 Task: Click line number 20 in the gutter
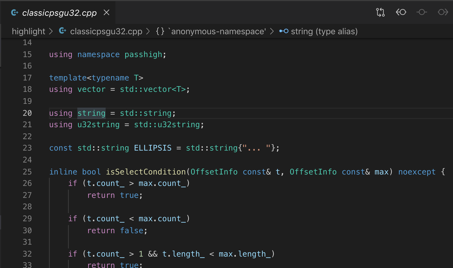(27, 113)
